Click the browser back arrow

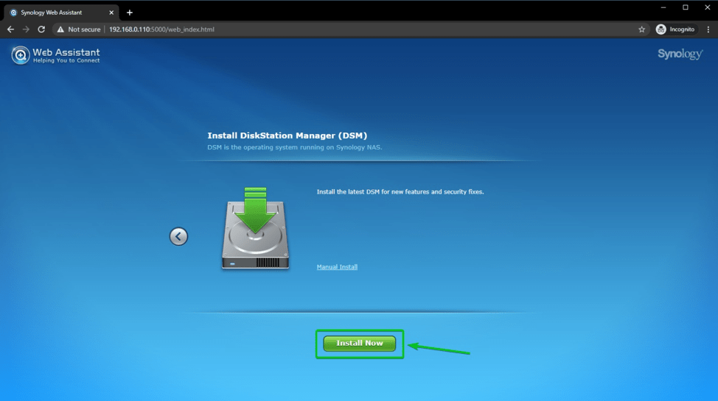10,29
